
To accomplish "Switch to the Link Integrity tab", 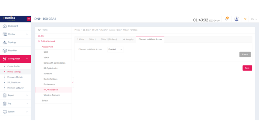I will coord(128,39).
